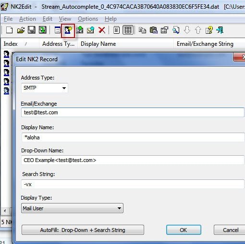The width and height of the screenshot is (245, 244).
Task: Open the Options menu
Action: [x=88, y=19]
